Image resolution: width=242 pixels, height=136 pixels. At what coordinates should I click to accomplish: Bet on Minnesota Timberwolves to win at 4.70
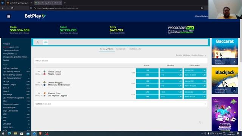(x=147, y=86)
